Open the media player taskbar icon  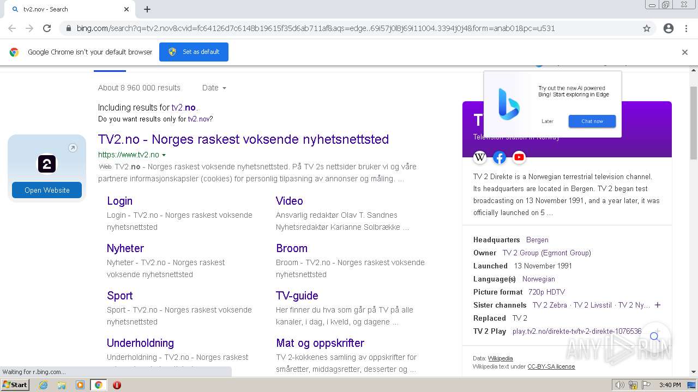(80, 385)
